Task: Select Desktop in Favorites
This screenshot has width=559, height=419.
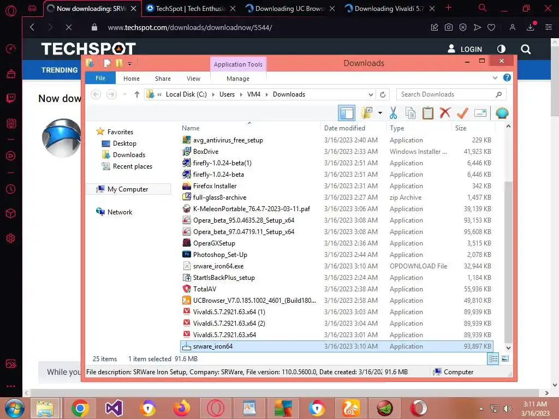Action: (124, 143)
